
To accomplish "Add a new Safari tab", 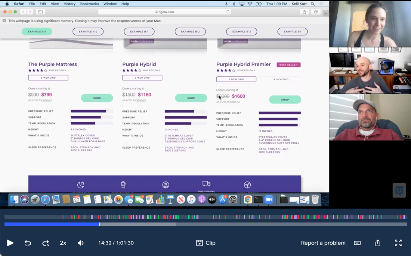I will (x=326, y=13).
